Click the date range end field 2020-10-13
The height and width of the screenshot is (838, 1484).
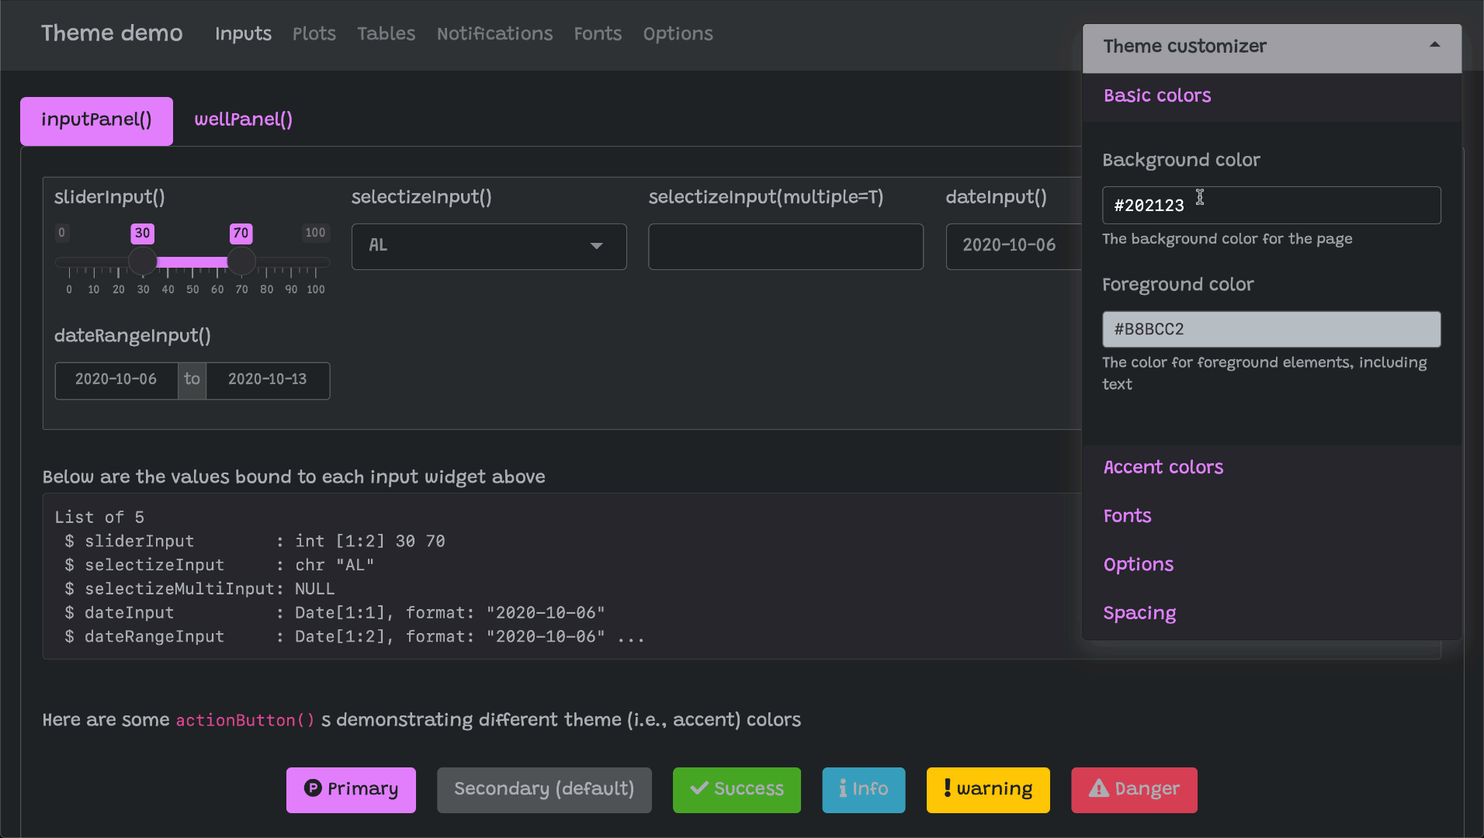pos(268,380)
